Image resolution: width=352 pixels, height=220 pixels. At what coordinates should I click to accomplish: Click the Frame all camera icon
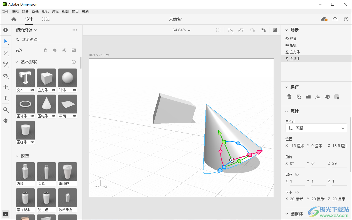(230, 30)
